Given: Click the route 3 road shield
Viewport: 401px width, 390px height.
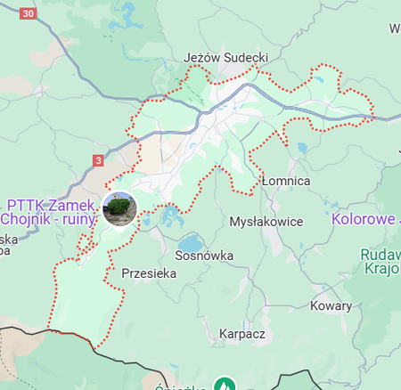Looking at the screenshot, I should point(98,160).
